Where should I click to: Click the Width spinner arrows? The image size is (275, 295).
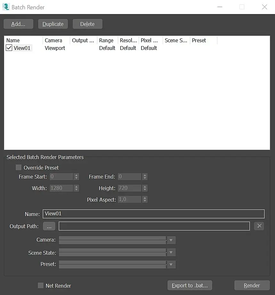(x=76, y=188)
